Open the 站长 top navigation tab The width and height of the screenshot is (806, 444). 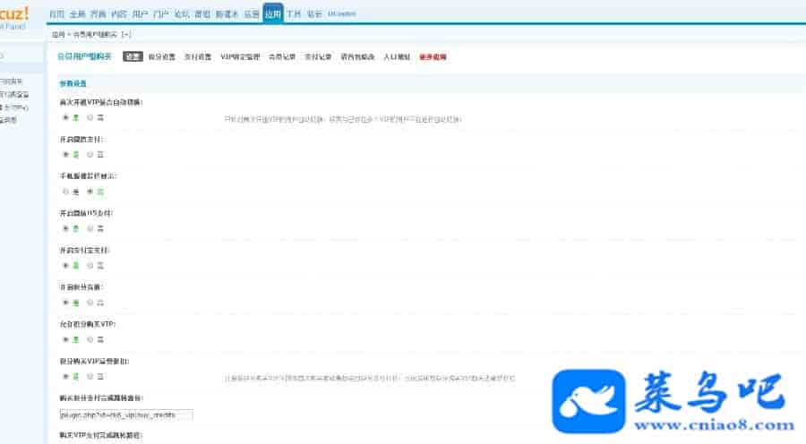click(314, 14)
